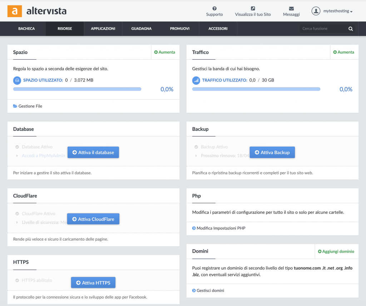366x306 pixels.
Task: Open the Gestione File link
Action: click(x=30, y=106)
